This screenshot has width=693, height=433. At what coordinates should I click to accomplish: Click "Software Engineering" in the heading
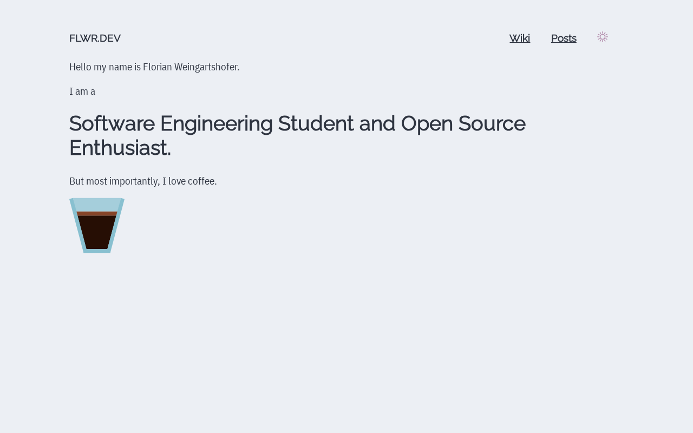point(171,123)
